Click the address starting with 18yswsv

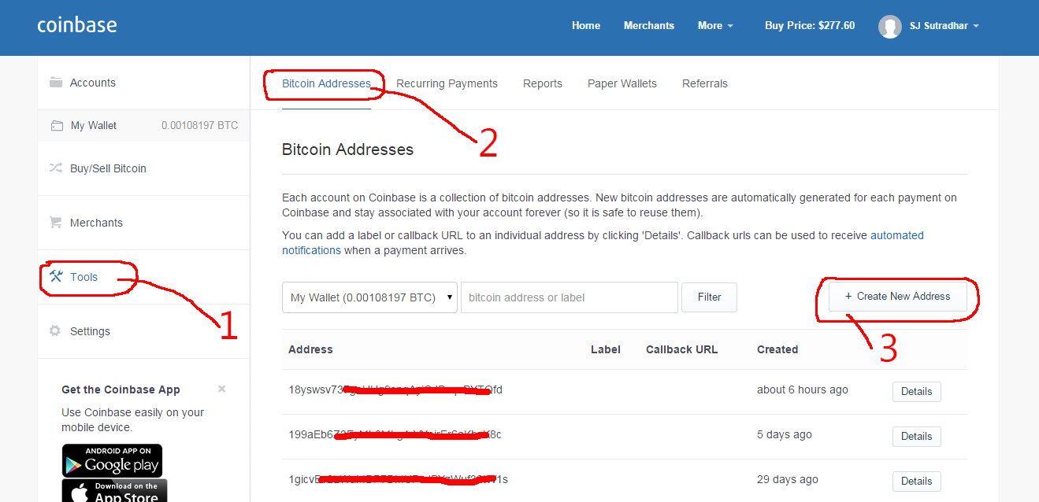pos(395,389)
